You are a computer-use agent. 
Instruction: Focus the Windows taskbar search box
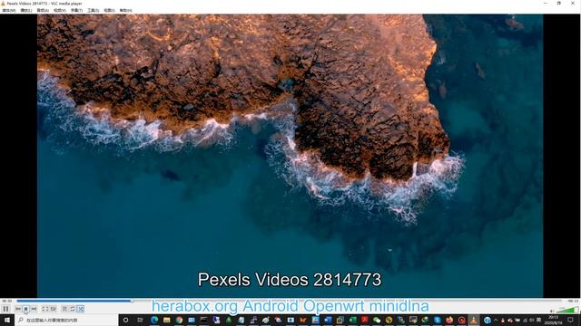pyautogui.click(x=66, y=320)
